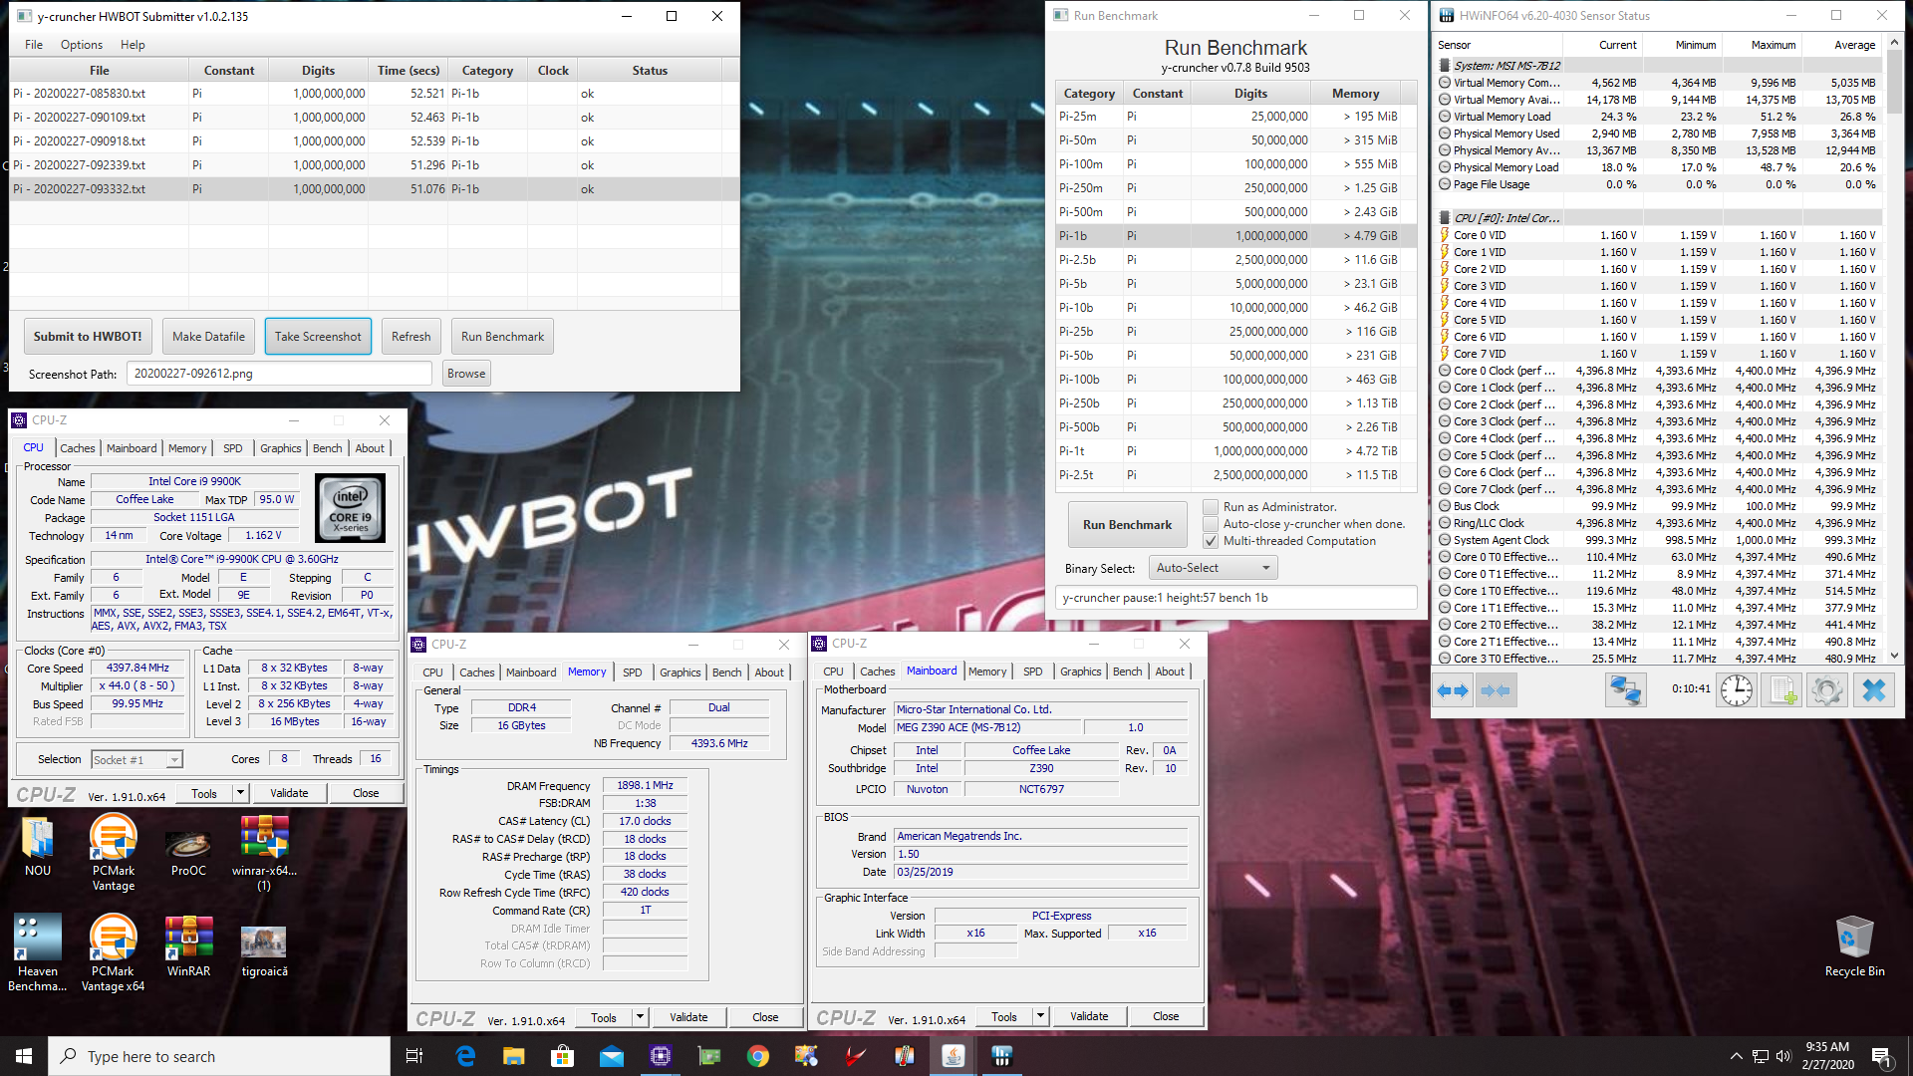
Task: Open Tools dropdown arrow in CPU-Z Mainboard window
Action: coord(1040,1017)
